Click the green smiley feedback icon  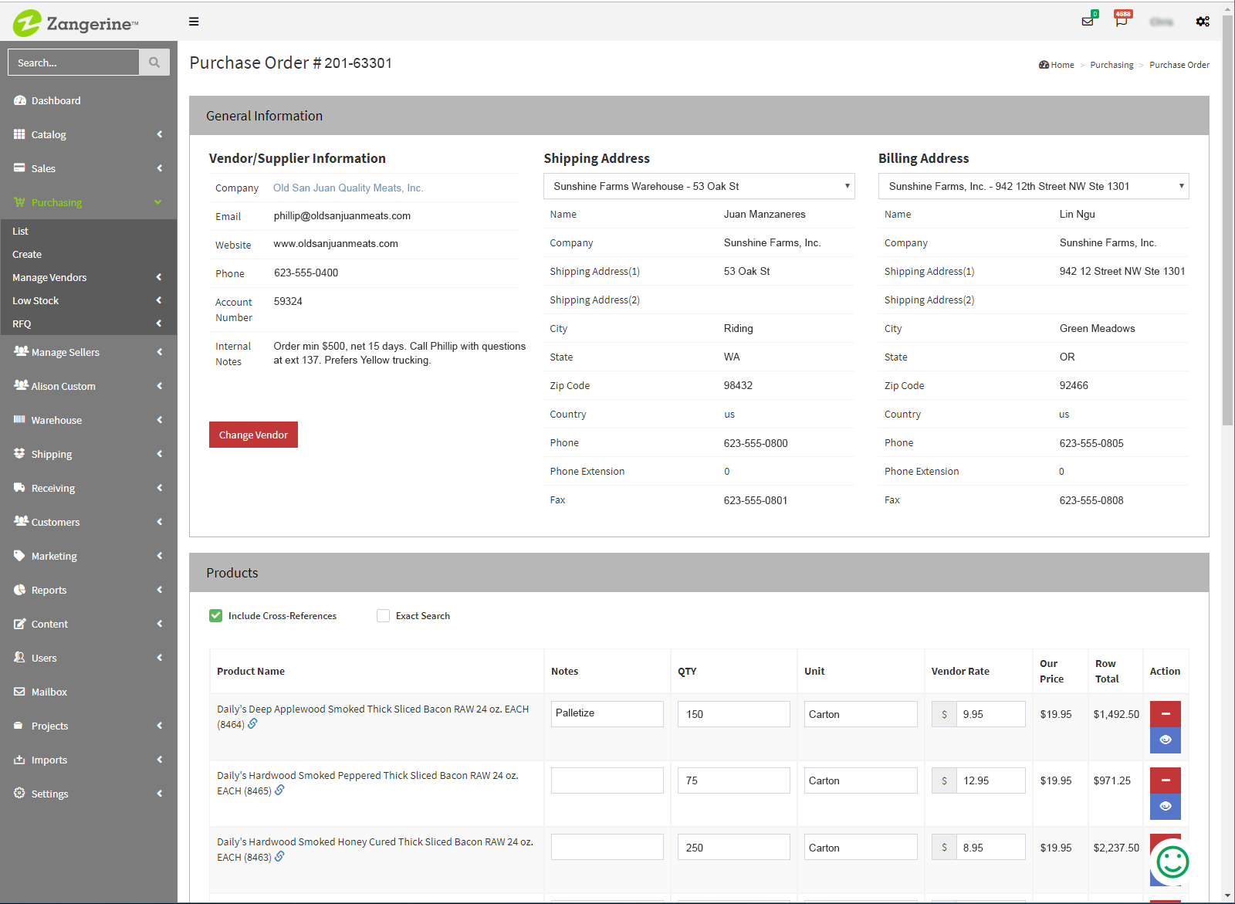coord(1172,862)
